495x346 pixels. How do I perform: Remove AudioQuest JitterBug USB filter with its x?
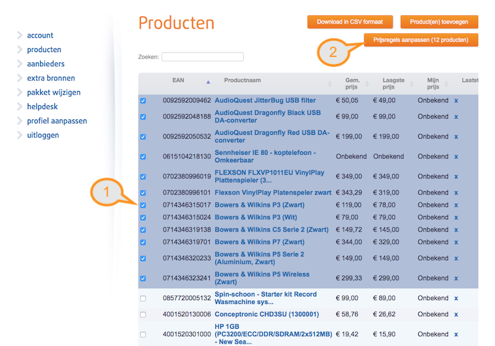[456, 101]
